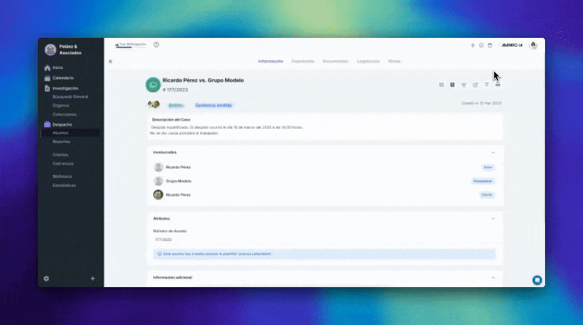Close the case panel with X

[x=110, y=62]
